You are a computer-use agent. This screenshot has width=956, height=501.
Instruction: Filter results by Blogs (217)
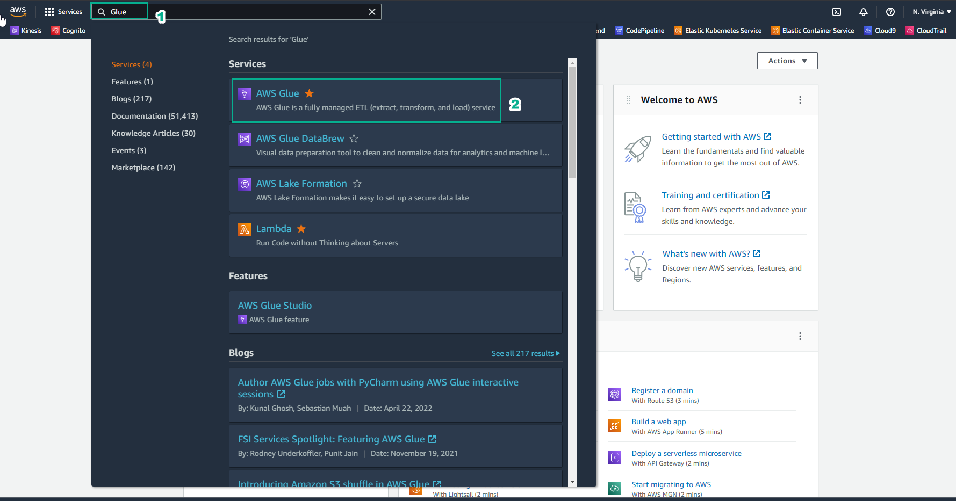132,99
